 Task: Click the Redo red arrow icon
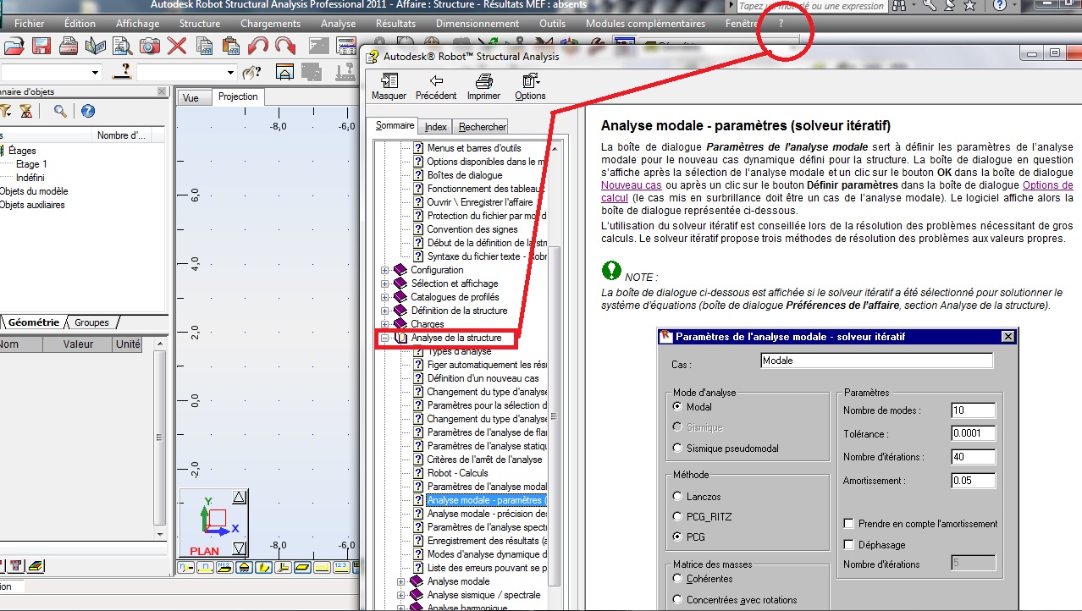point(285,46)
